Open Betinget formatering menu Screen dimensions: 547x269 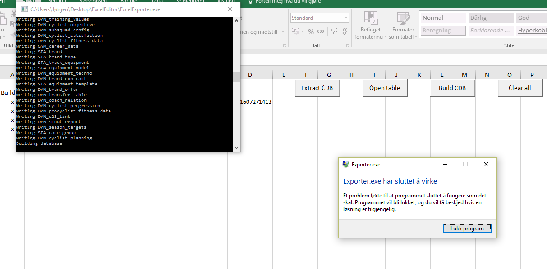click(x=370, y=27)
